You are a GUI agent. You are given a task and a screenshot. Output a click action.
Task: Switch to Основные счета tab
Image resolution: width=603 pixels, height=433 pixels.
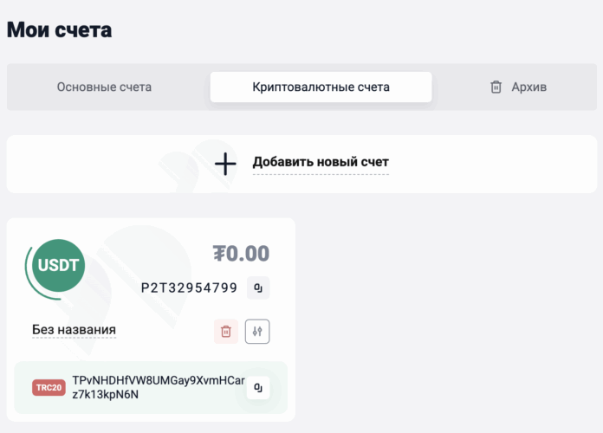104,87
